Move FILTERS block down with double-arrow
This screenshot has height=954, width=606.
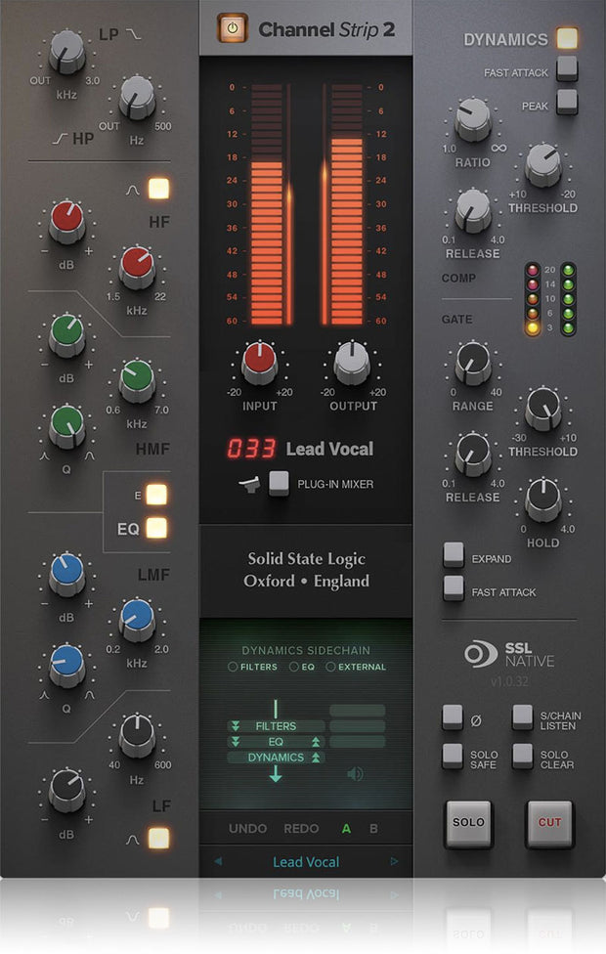236,726
